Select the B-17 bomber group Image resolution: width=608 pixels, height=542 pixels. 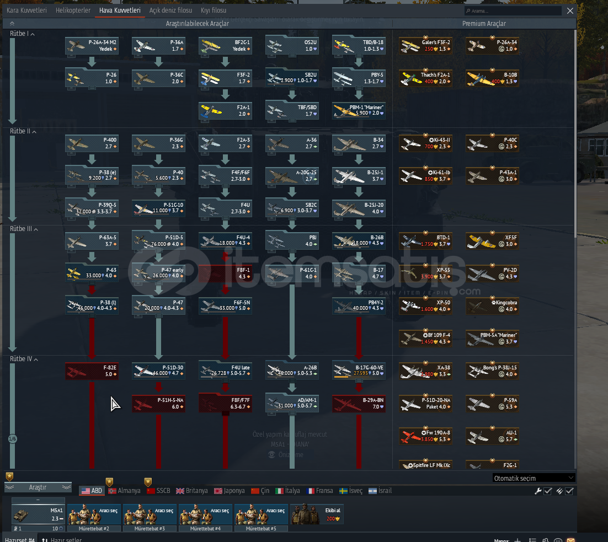click(x=359, y=273)
